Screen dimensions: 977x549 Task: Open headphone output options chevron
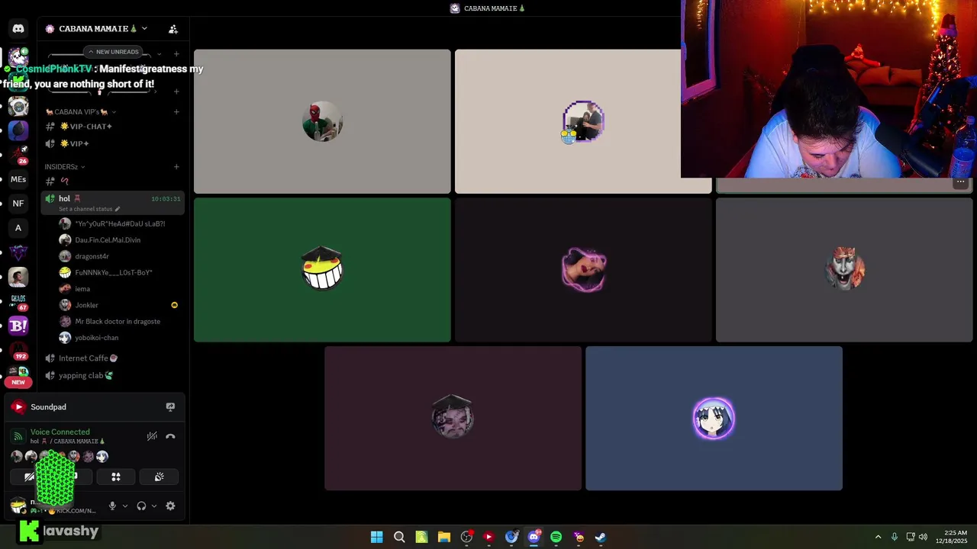(x=154, y=506)
